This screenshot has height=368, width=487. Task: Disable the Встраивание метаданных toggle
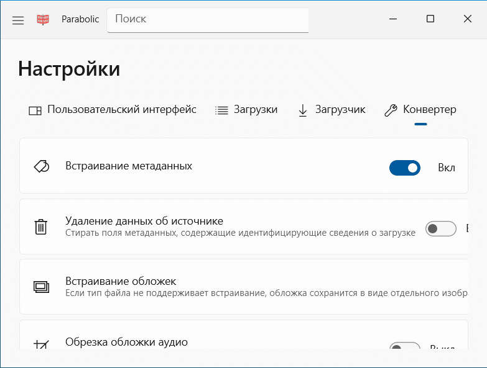tap(404, 168)
